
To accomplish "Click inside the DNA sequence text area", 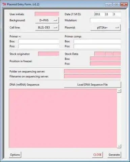I will click(x=63, y=118).
